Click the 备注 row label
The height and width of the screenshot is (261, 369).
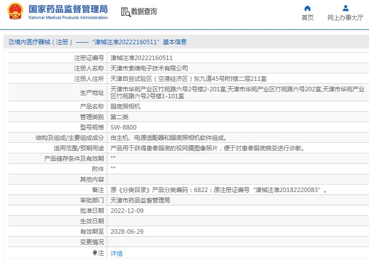tap(98, 190)
